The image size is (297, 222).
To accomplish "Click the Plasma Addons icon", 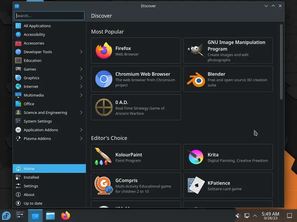I will coord(18,138).
